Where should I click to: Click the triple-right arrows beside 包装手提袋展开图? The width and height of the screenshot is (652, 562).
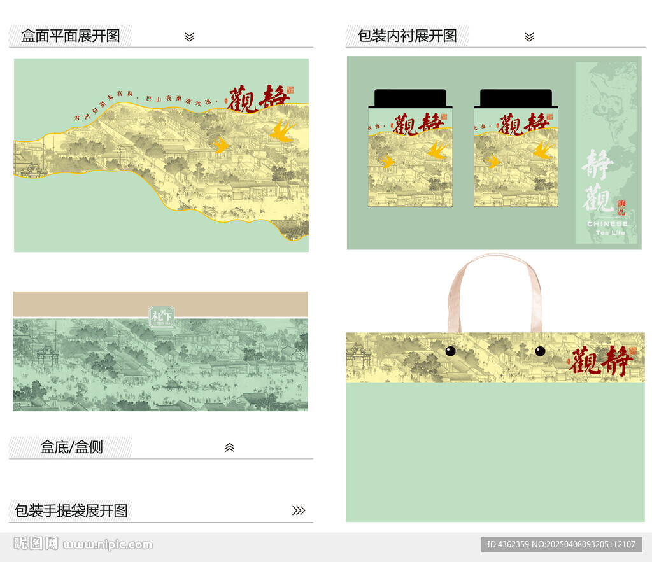coord(299,510)
